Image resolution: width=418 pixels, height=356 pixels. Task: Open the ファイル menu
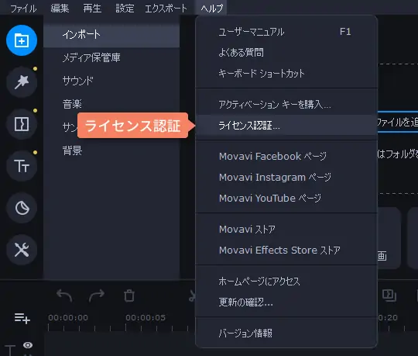pos(23,9)
